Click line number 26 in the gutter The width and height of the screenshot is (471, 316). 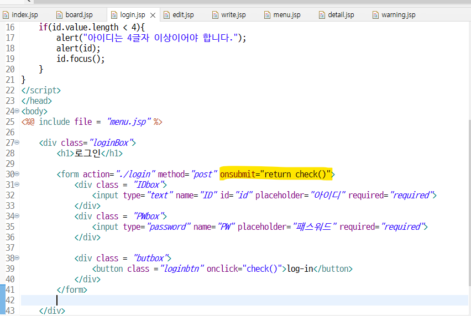pos(10,133)
